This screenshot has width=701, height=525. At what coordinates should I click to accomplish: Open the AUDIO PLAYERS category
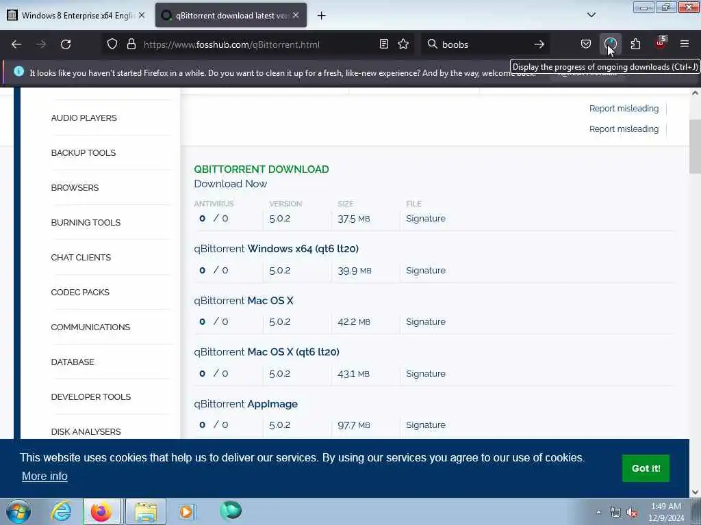[84, 118]
